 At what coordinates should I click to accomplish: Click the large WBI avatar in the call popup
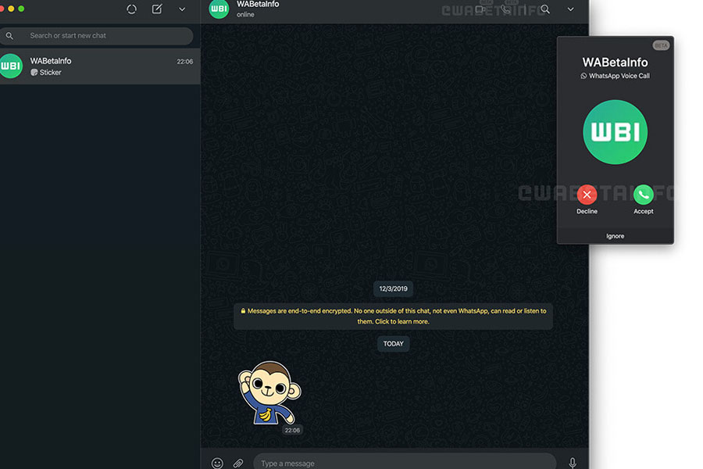point(616,132)
